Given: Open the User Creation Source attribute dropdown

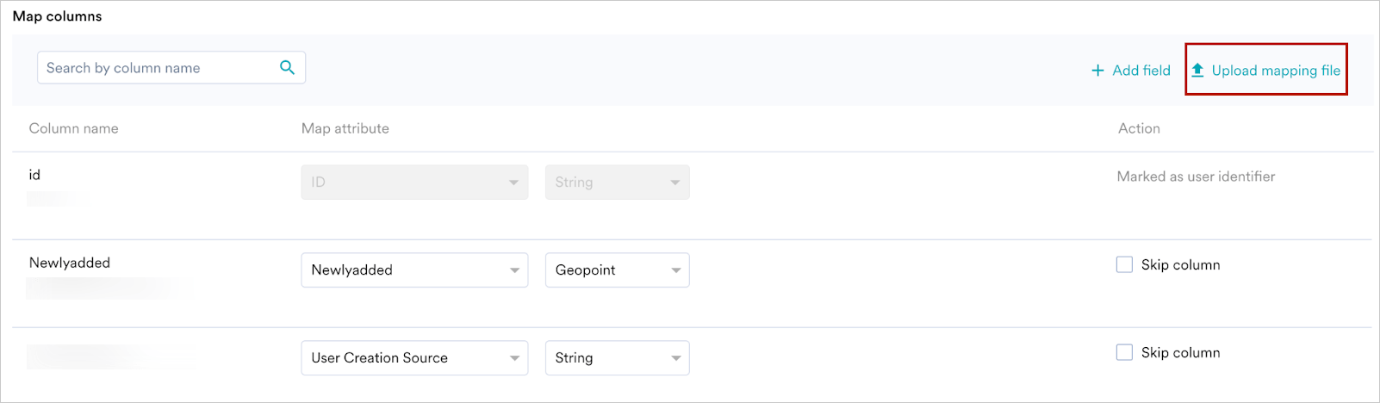Looking at the screenshot, I should coord(414,357).
